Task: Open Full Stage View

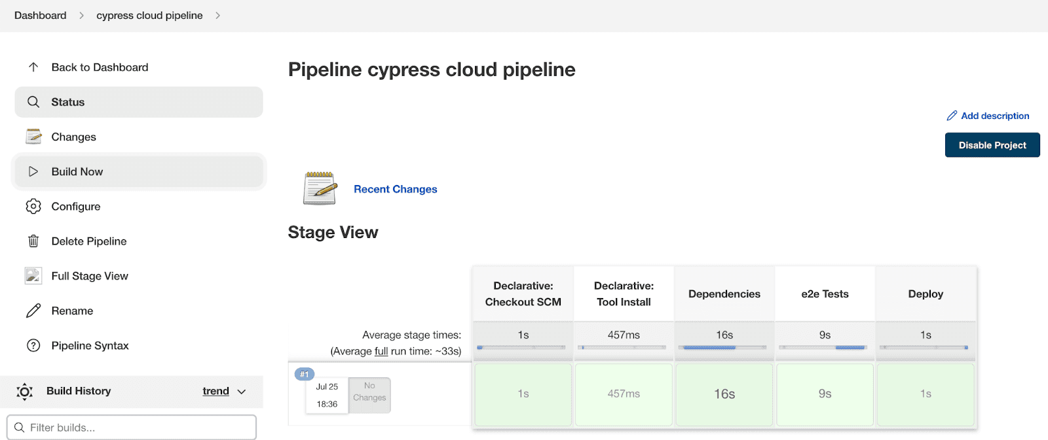Action: [139, 276]
